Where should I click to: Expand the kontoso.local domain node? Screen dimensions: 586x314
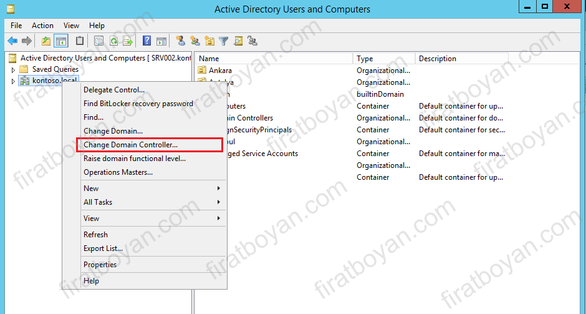pos(13,81)
